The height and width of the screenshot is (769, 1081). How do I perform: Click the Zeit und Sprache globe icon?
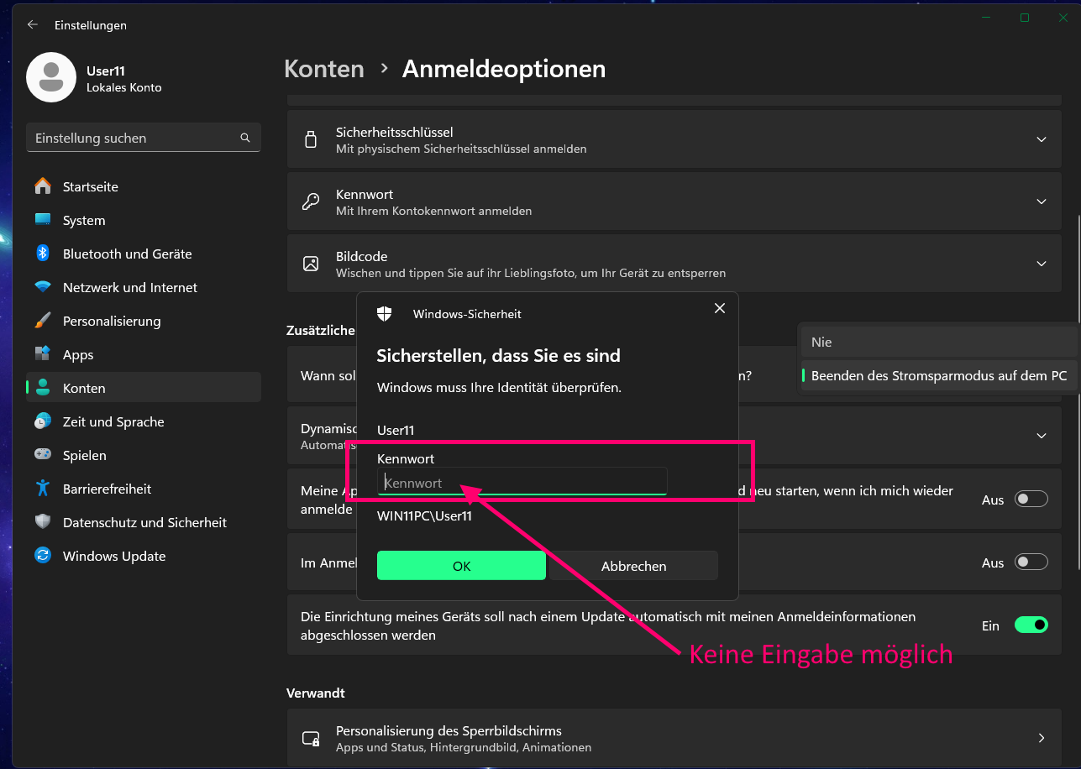[43, 421]
